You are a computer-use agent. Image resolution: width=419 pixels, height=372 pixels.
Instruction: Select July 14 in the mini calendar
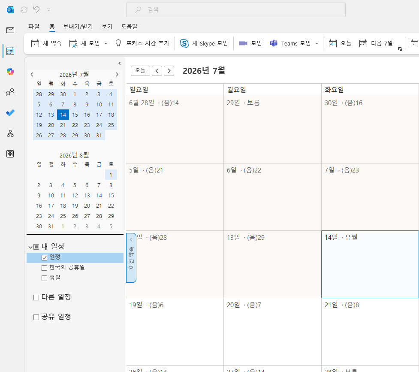pos(63,115)
